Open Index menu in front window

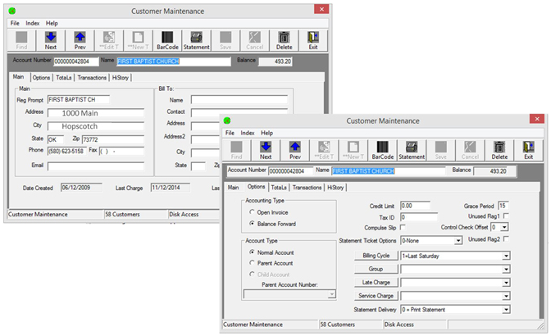click(248, 133)
